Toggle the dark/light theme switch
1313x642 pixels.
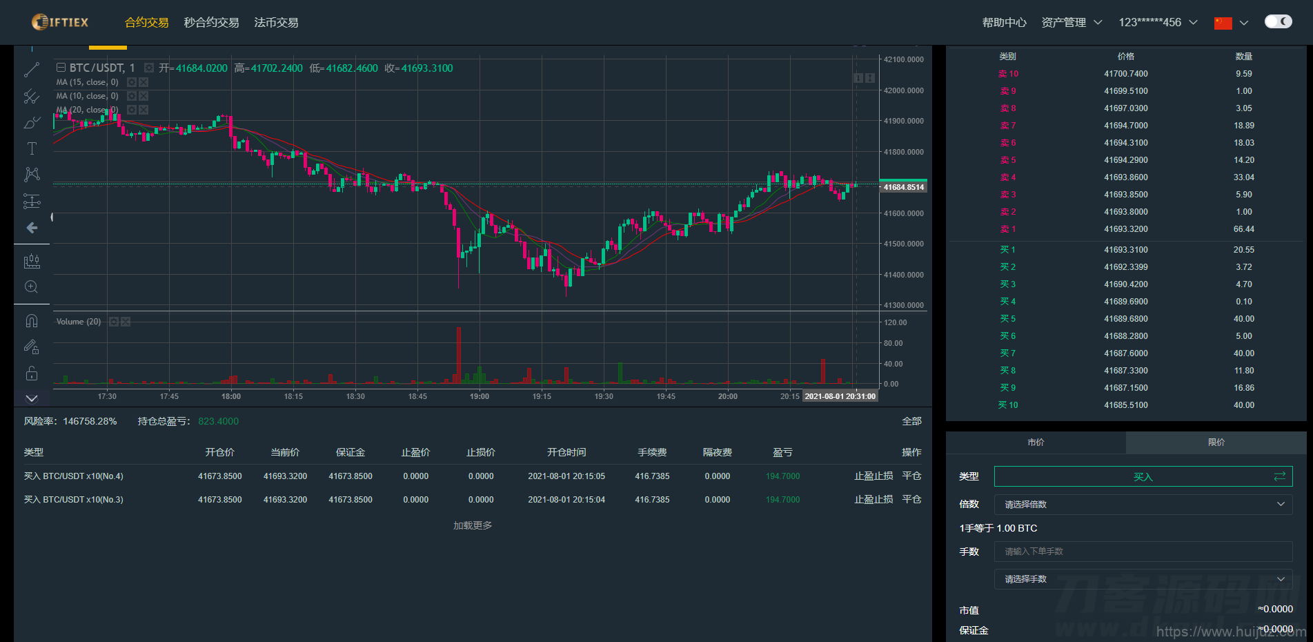pyautogui.click(x=1278, y=21)
